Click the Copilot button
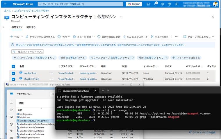This screenshot has height=139, width=221. click(x=134, y=4)
